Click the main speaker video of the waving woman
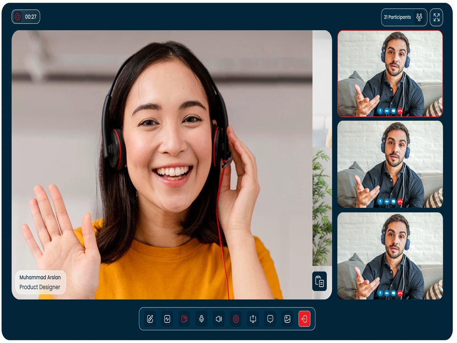The width and height of the screenshot is (457, 343). click(x=172, y=165)
